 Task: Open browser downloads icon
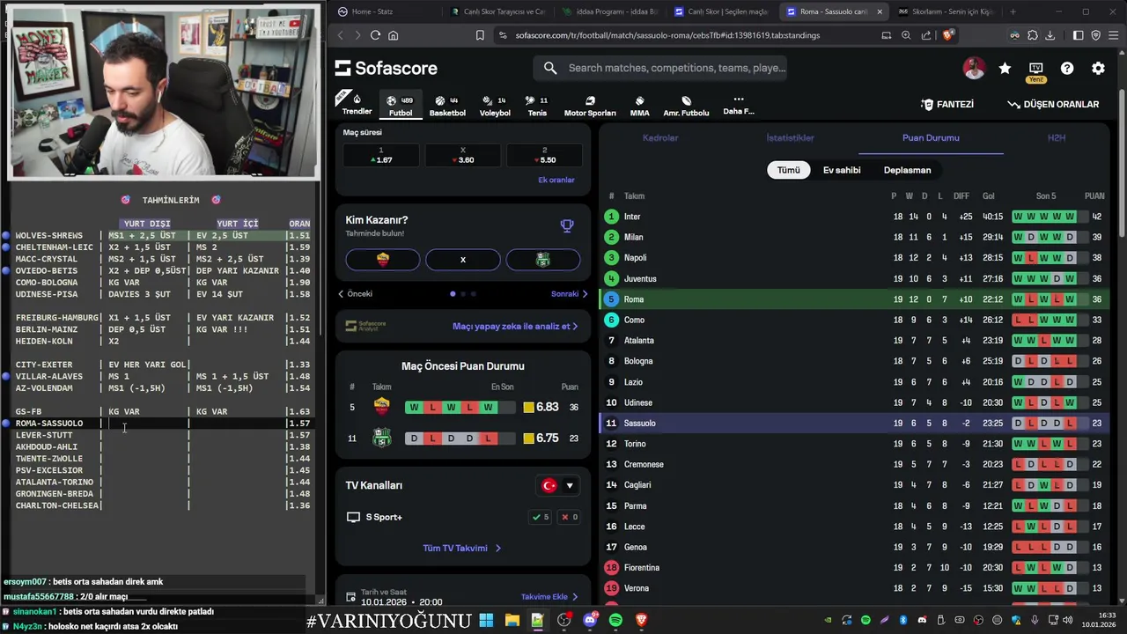click(x=1050, y=35)
